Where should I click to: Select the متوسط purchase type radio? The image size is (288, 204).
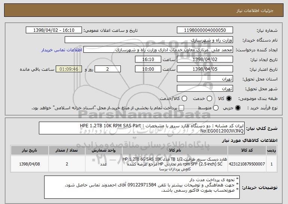tap(216, 108)
